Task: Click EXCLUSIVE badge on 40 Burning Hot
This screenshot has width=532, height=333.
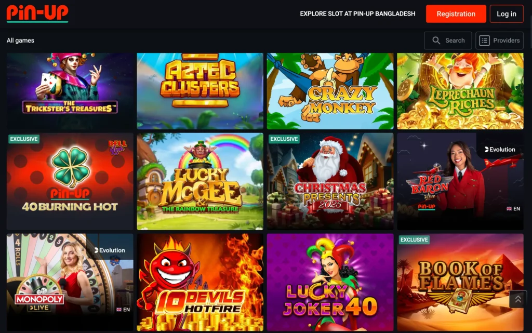Action: click(24, 139)
